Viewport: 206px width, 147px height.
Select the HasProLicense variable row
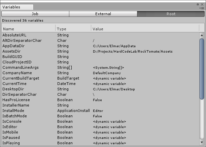pos(16,100)
